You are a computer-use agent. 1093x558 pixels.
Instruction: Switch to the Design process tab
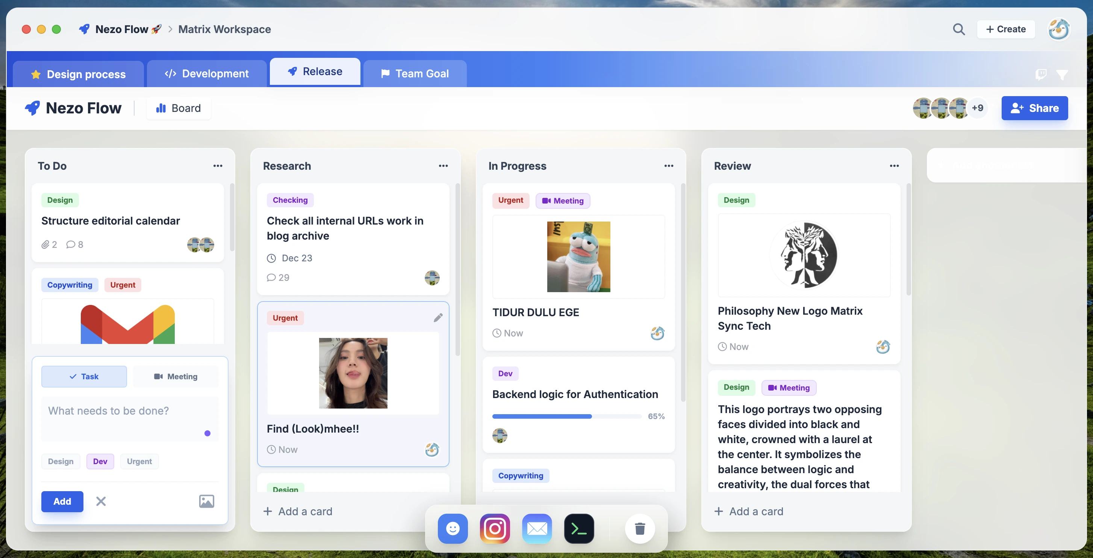[79, 74]
